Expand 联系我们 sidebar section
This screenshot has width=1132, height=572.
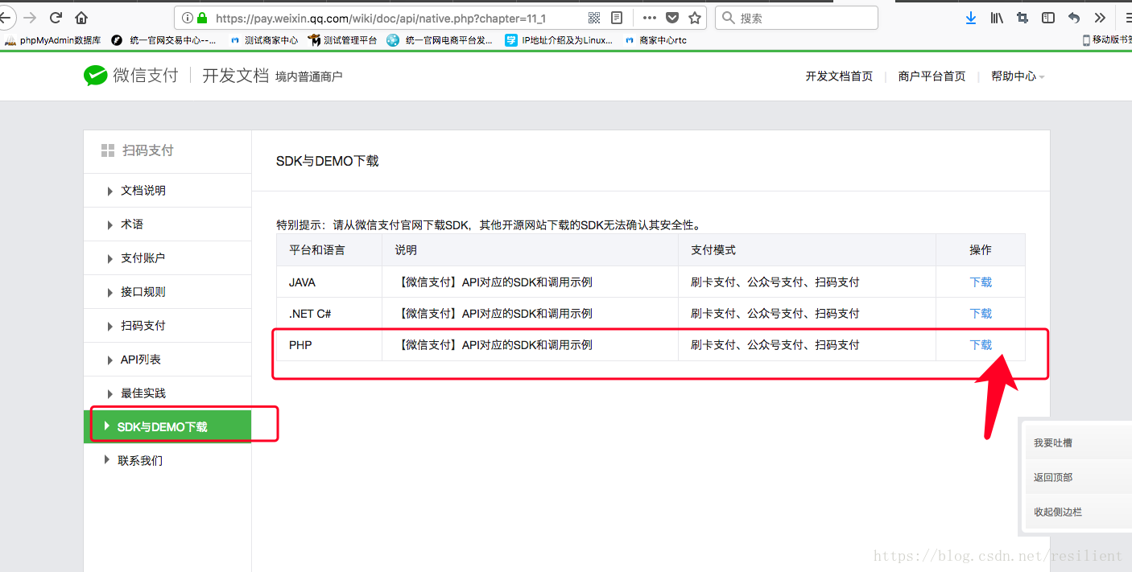[x=167, y=460]
